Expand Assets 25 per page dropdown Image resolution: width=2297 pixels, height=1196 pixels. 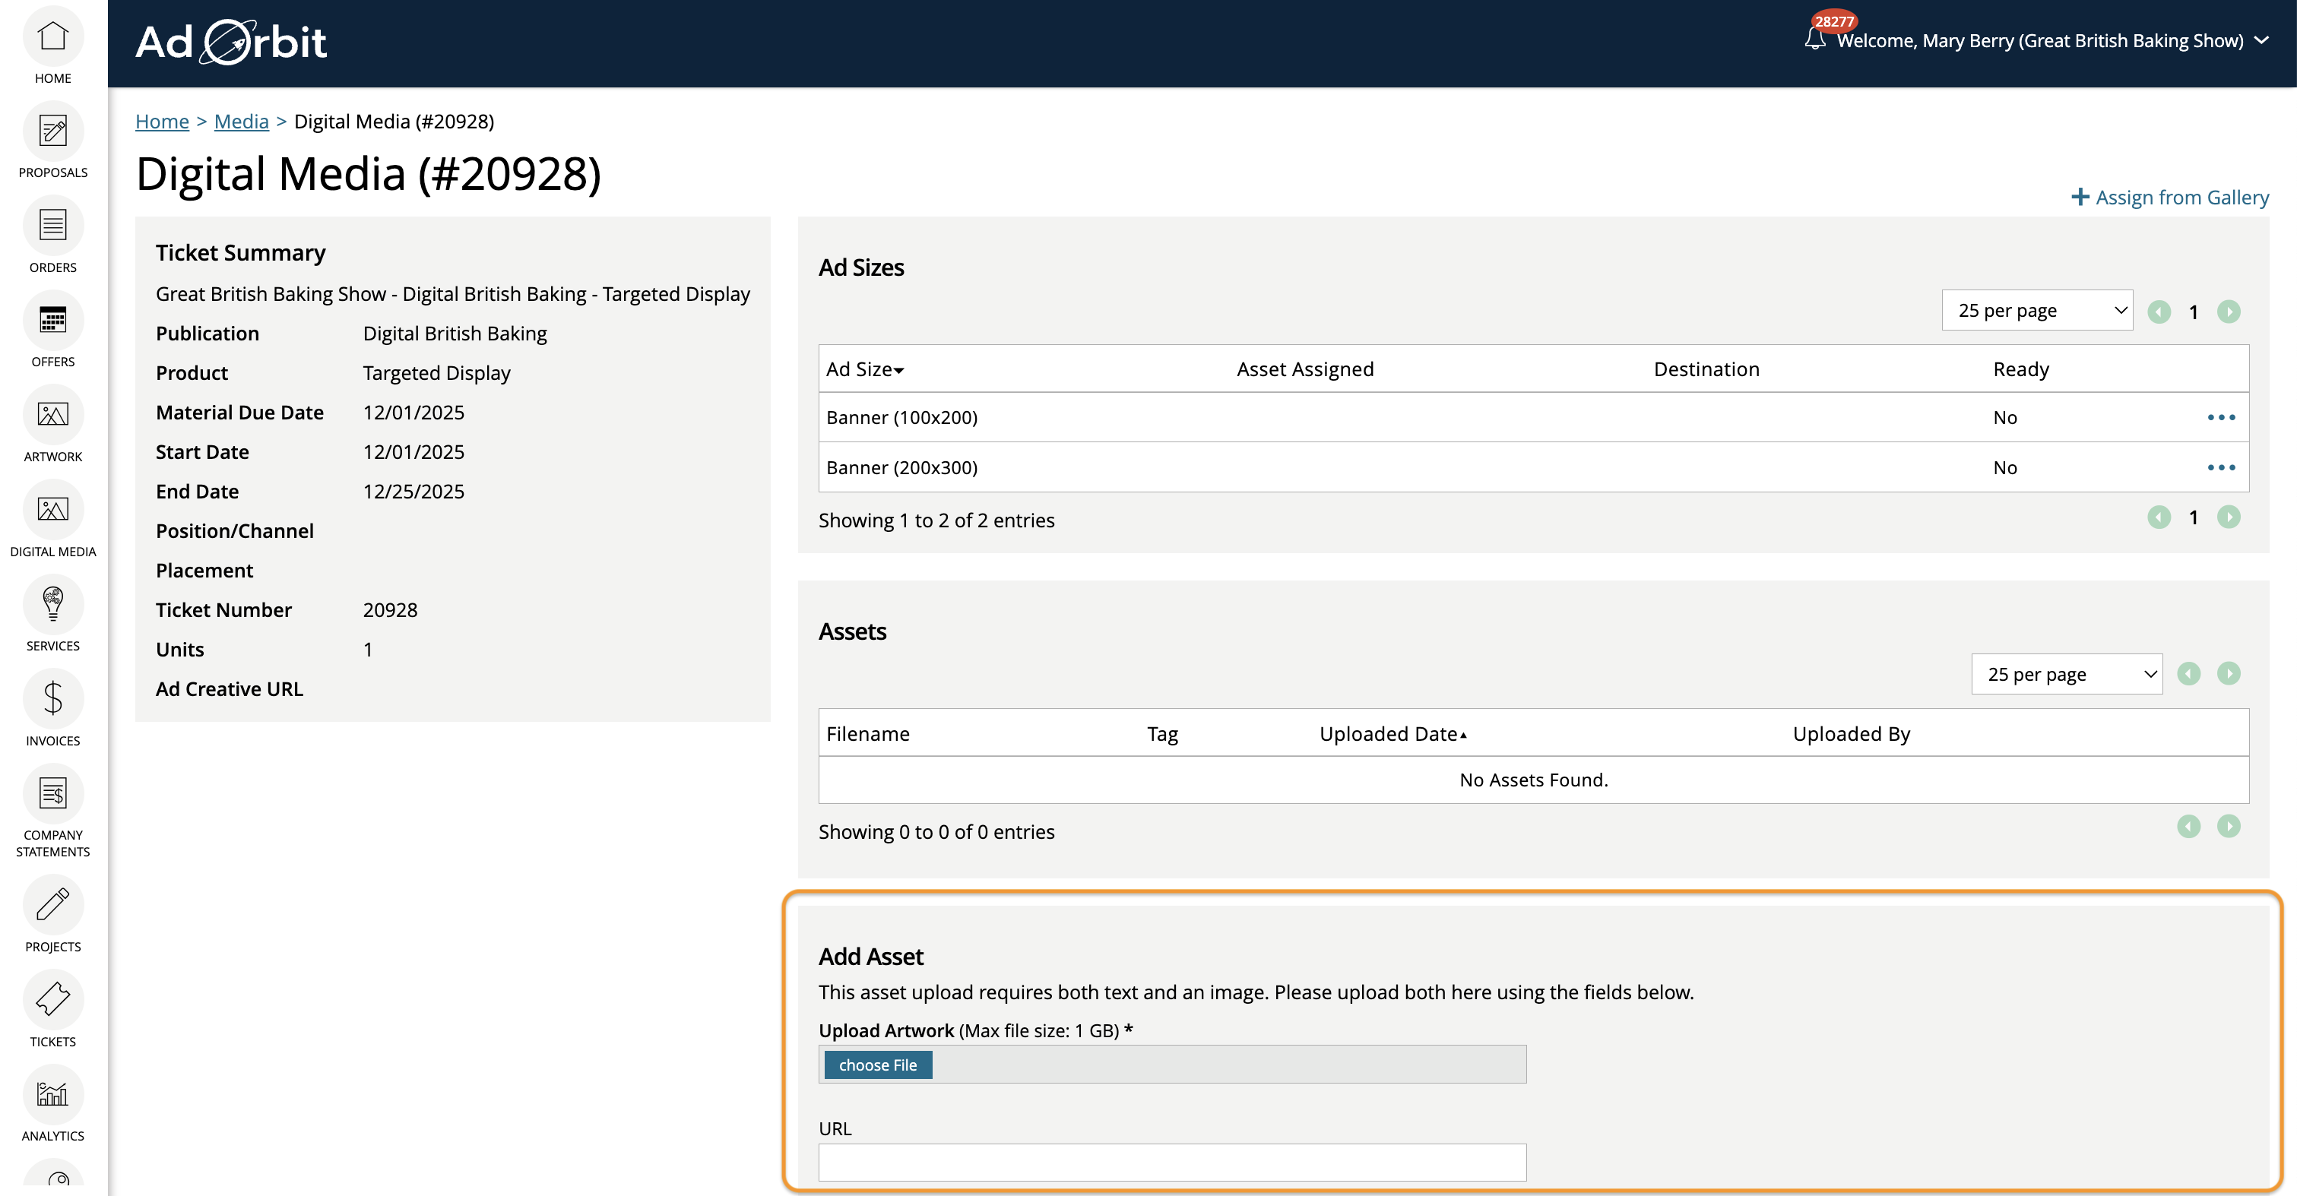tap(2066, 674)
